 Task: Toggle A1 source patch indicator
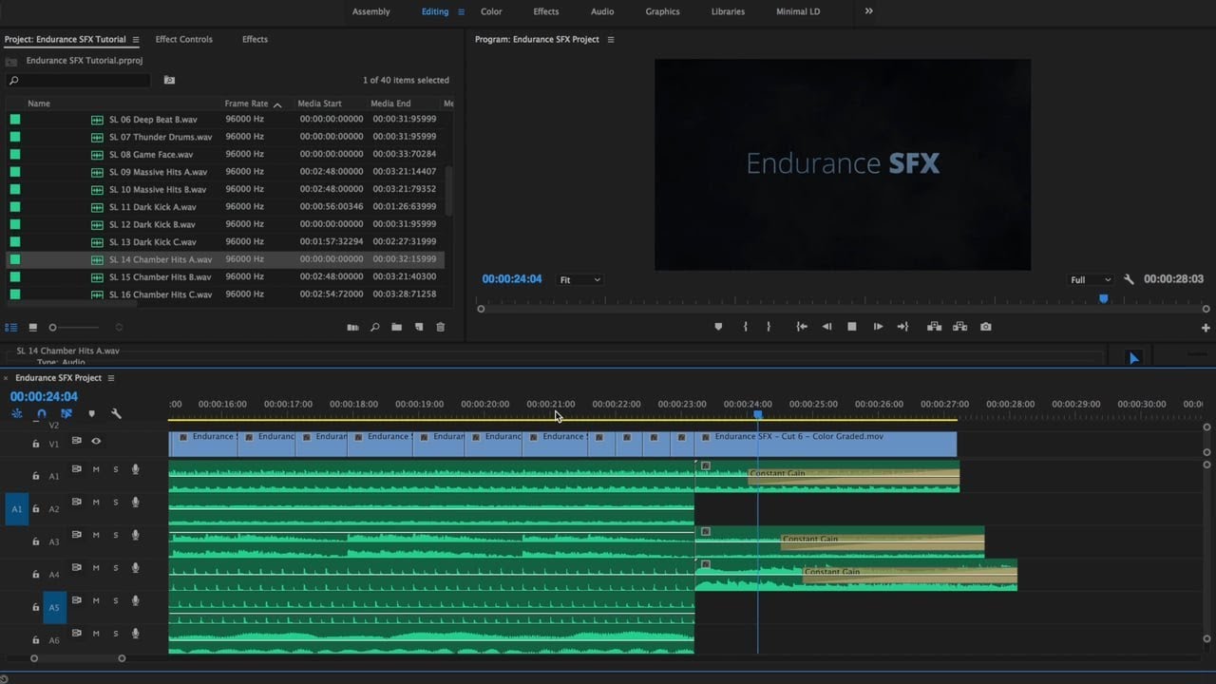[16, 509]
